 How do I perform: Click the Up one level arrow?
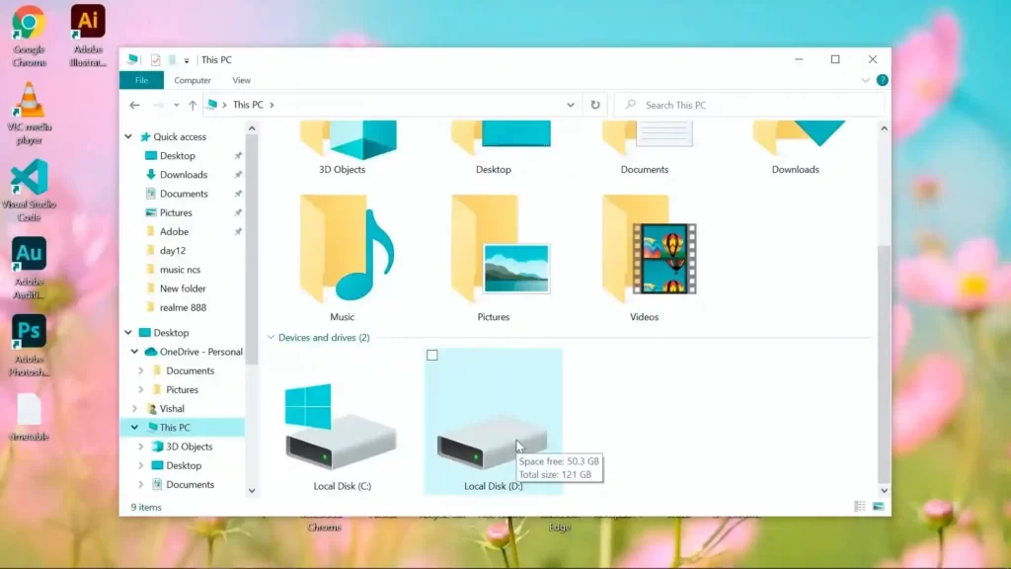193,105
